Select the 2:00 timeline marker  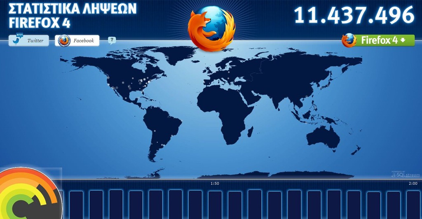(413, 184)
